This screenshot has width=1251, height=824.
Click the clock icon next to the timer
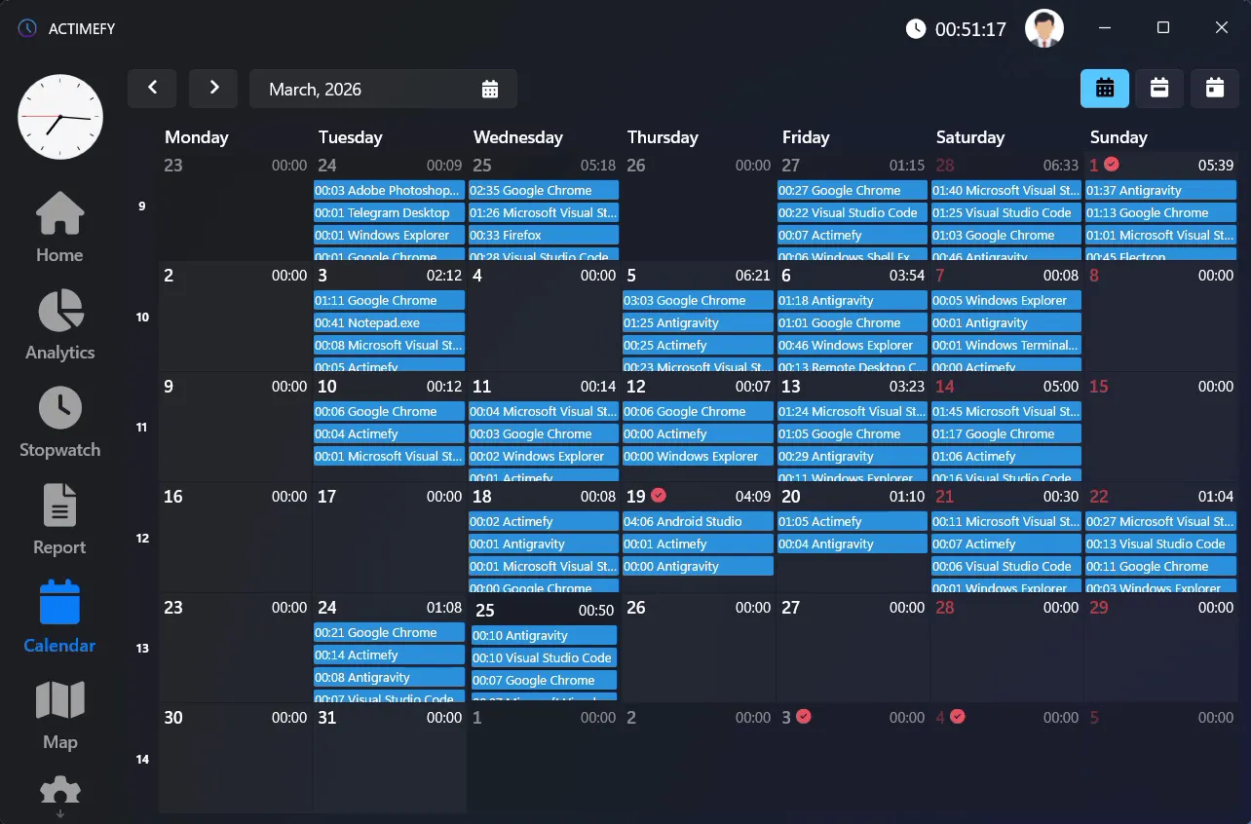pos(916,28)
